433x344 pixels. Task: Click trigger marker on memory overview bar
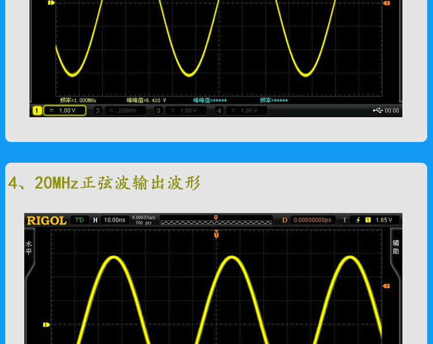click(216, 218)
